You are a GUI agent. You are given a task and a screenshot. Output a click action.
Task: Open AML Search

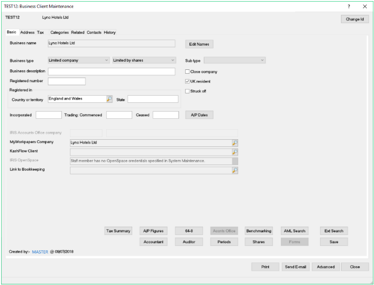(x=294, y=231)
